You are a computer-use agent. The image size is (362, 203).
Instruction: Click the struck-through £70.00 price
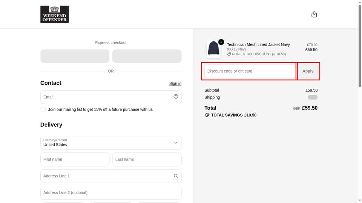312,45
